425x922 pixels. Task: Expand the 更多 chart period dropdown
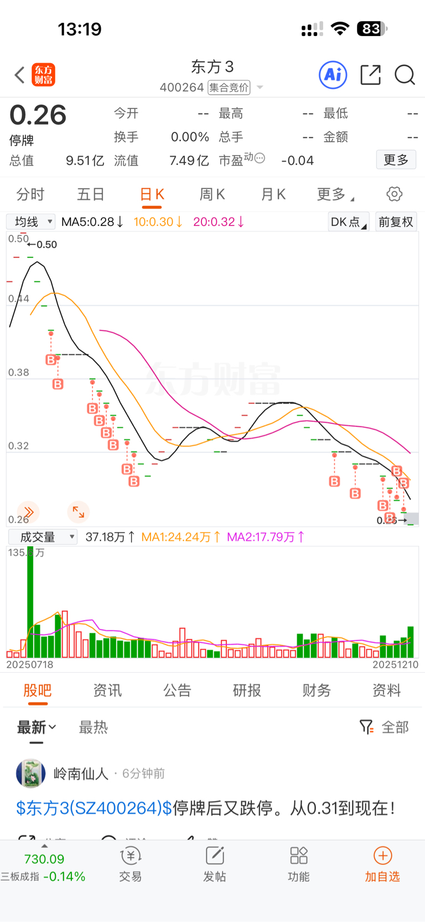[335, 194]
